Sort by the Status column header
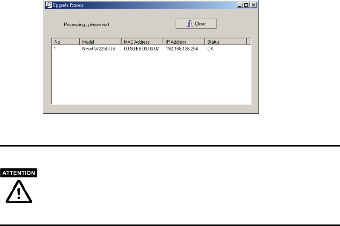Viewport: 340px width, 226px height. [226, 42]
